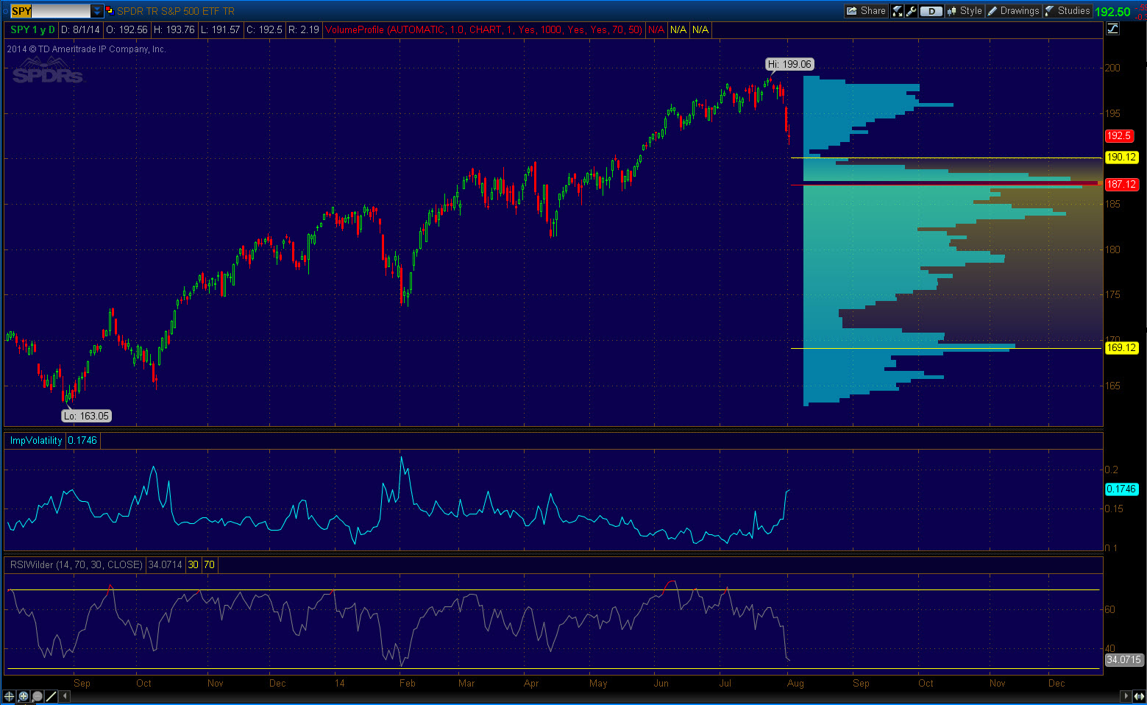Select the trendline drawing tool
The image size is (1147, 705).
51,696
